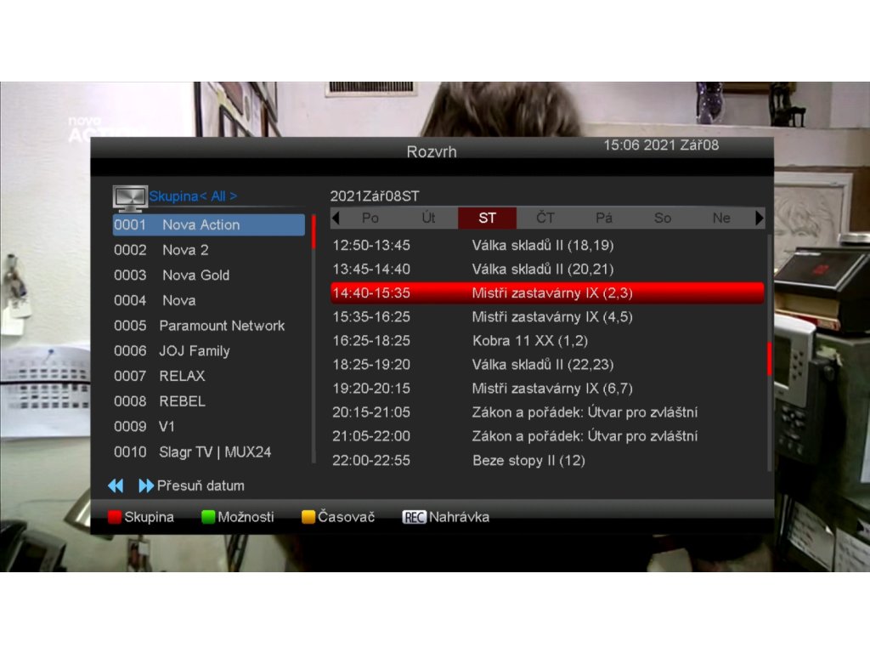Click the TV monitor group icon
The width and height of the screenshot is (870, 653).
[130, 198]
